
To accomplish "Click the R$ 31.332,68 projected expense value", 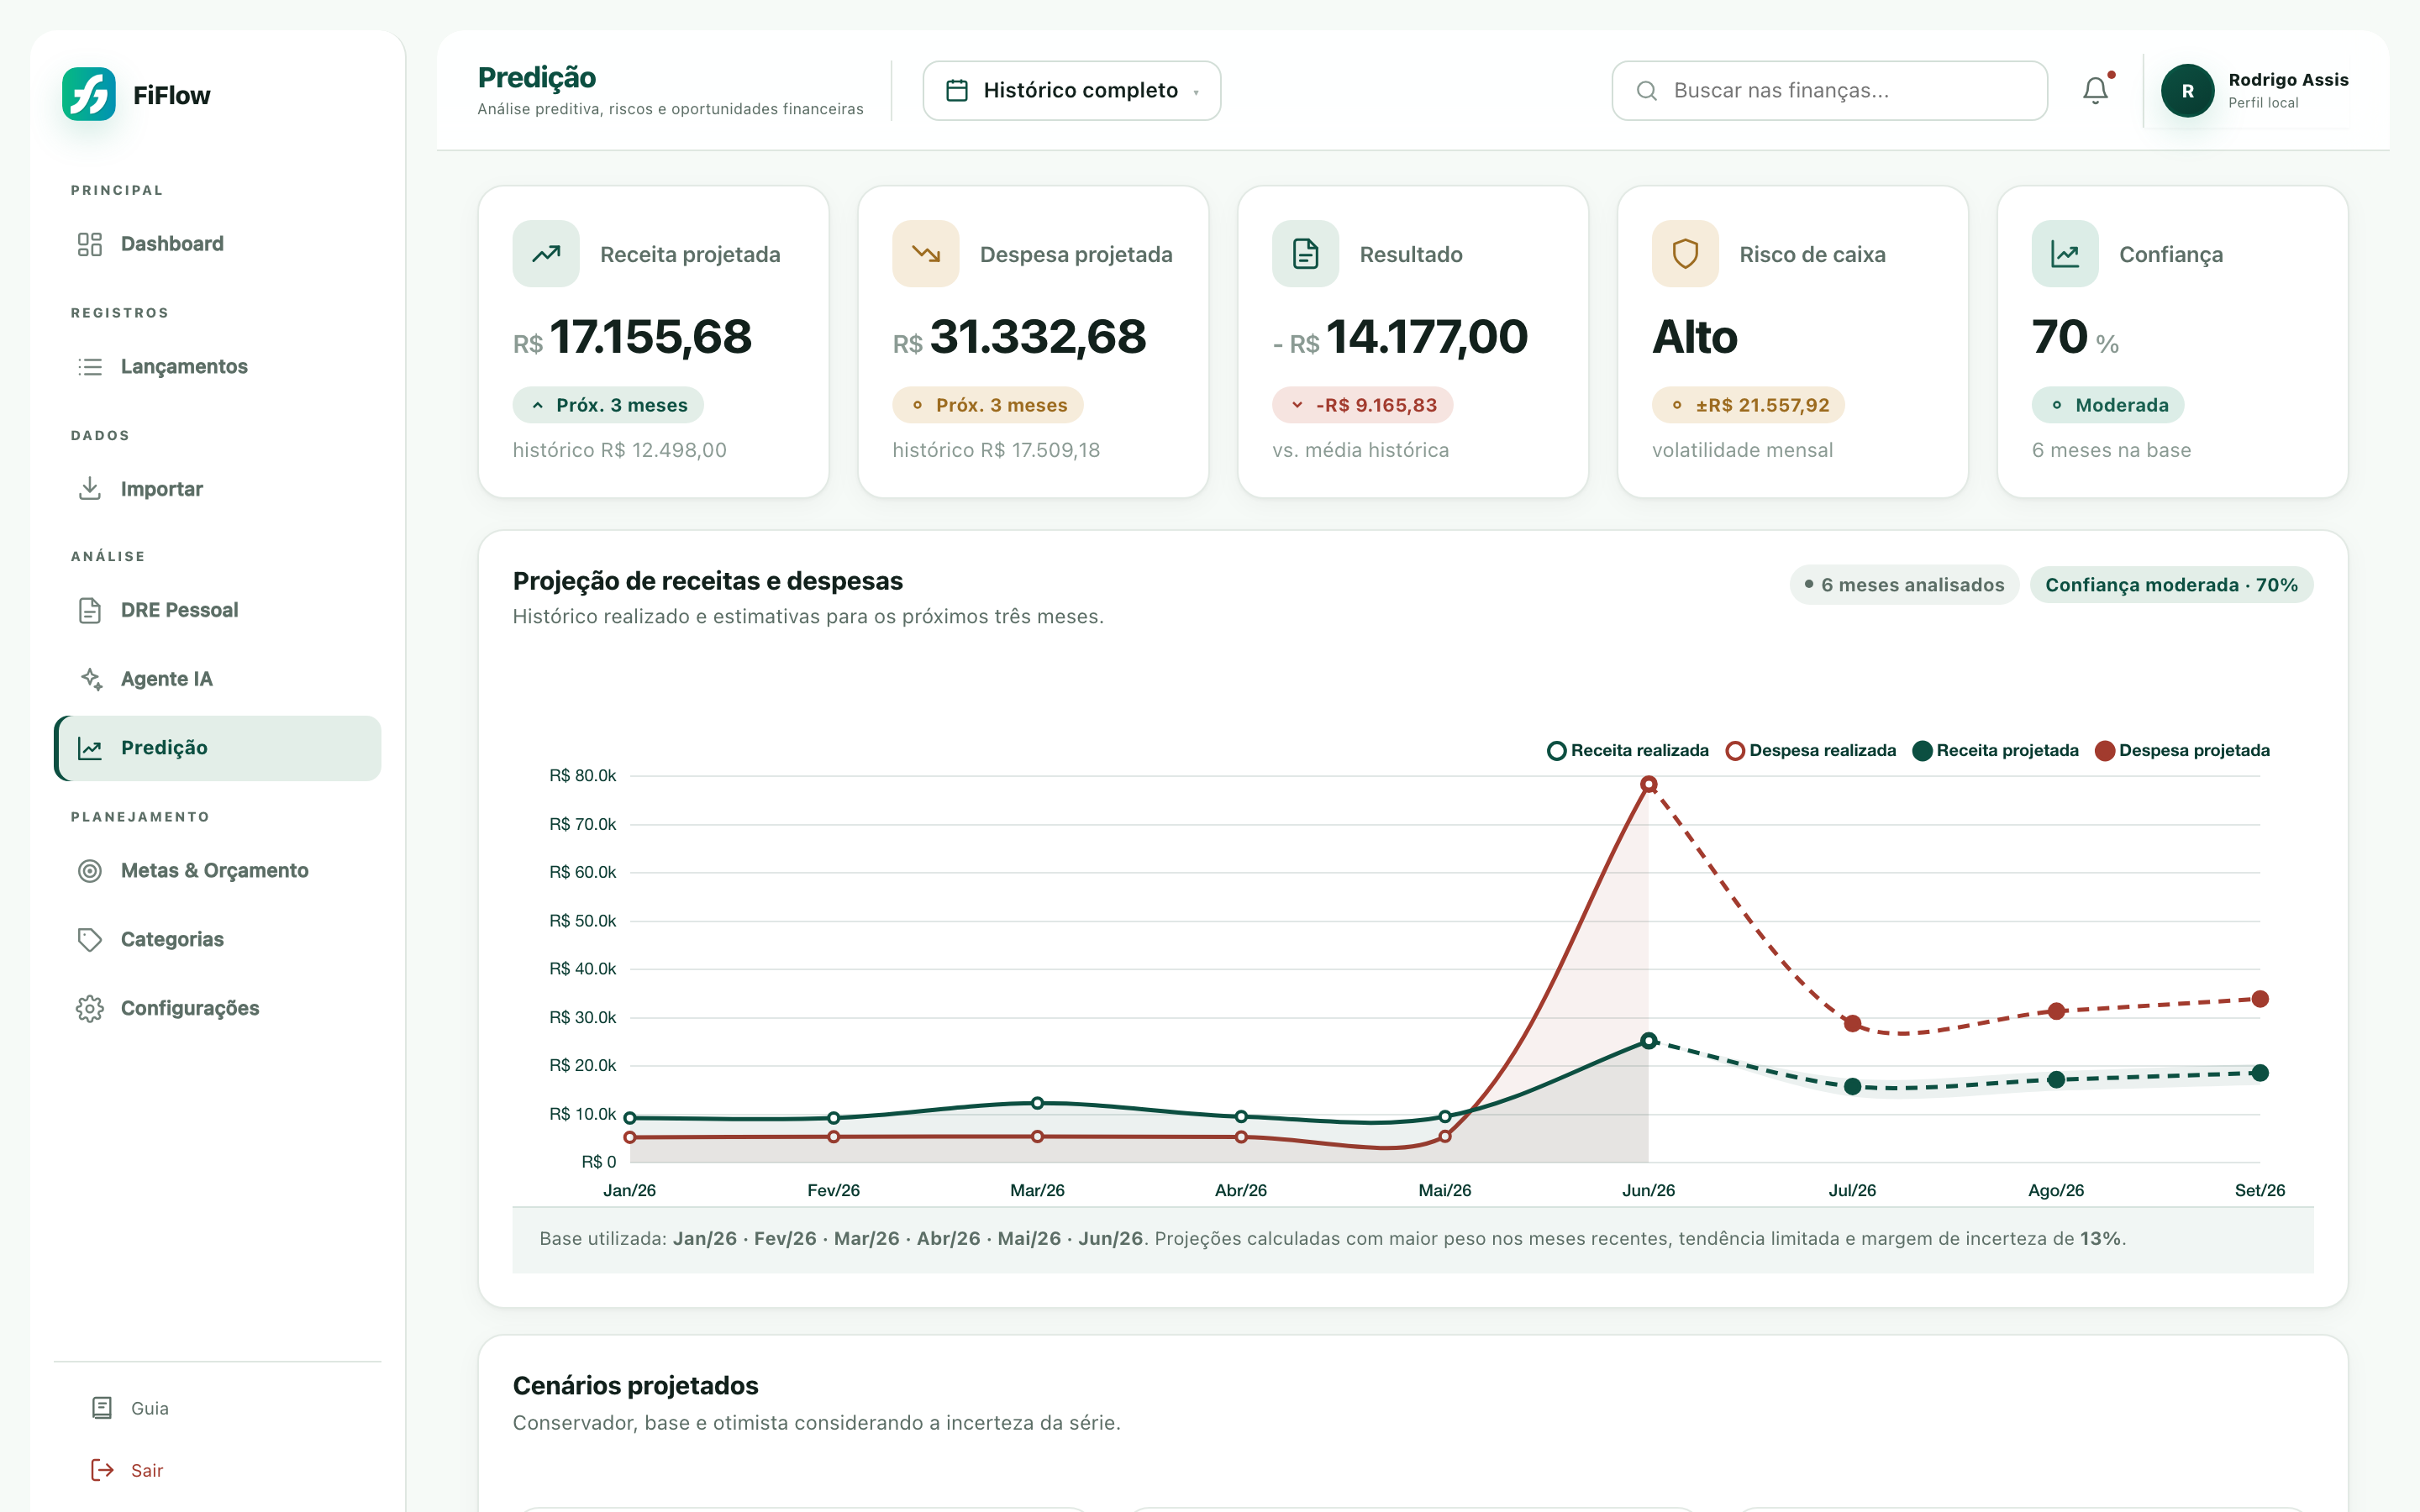I will [x=1019, y=337].
